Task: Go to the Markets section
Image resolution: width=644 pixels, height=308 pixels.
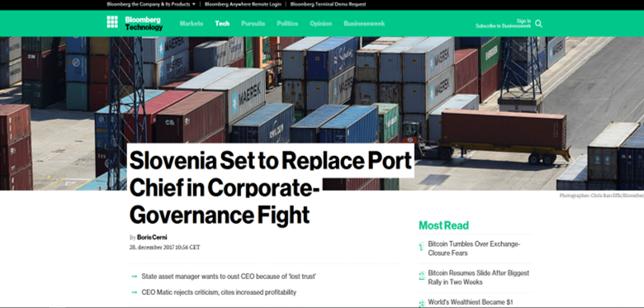Action: click(x=192, y=23)
